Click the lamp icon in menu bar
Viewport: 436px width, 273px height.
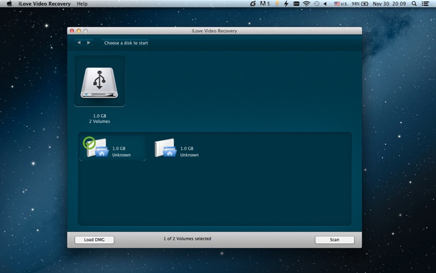[277, 4]
